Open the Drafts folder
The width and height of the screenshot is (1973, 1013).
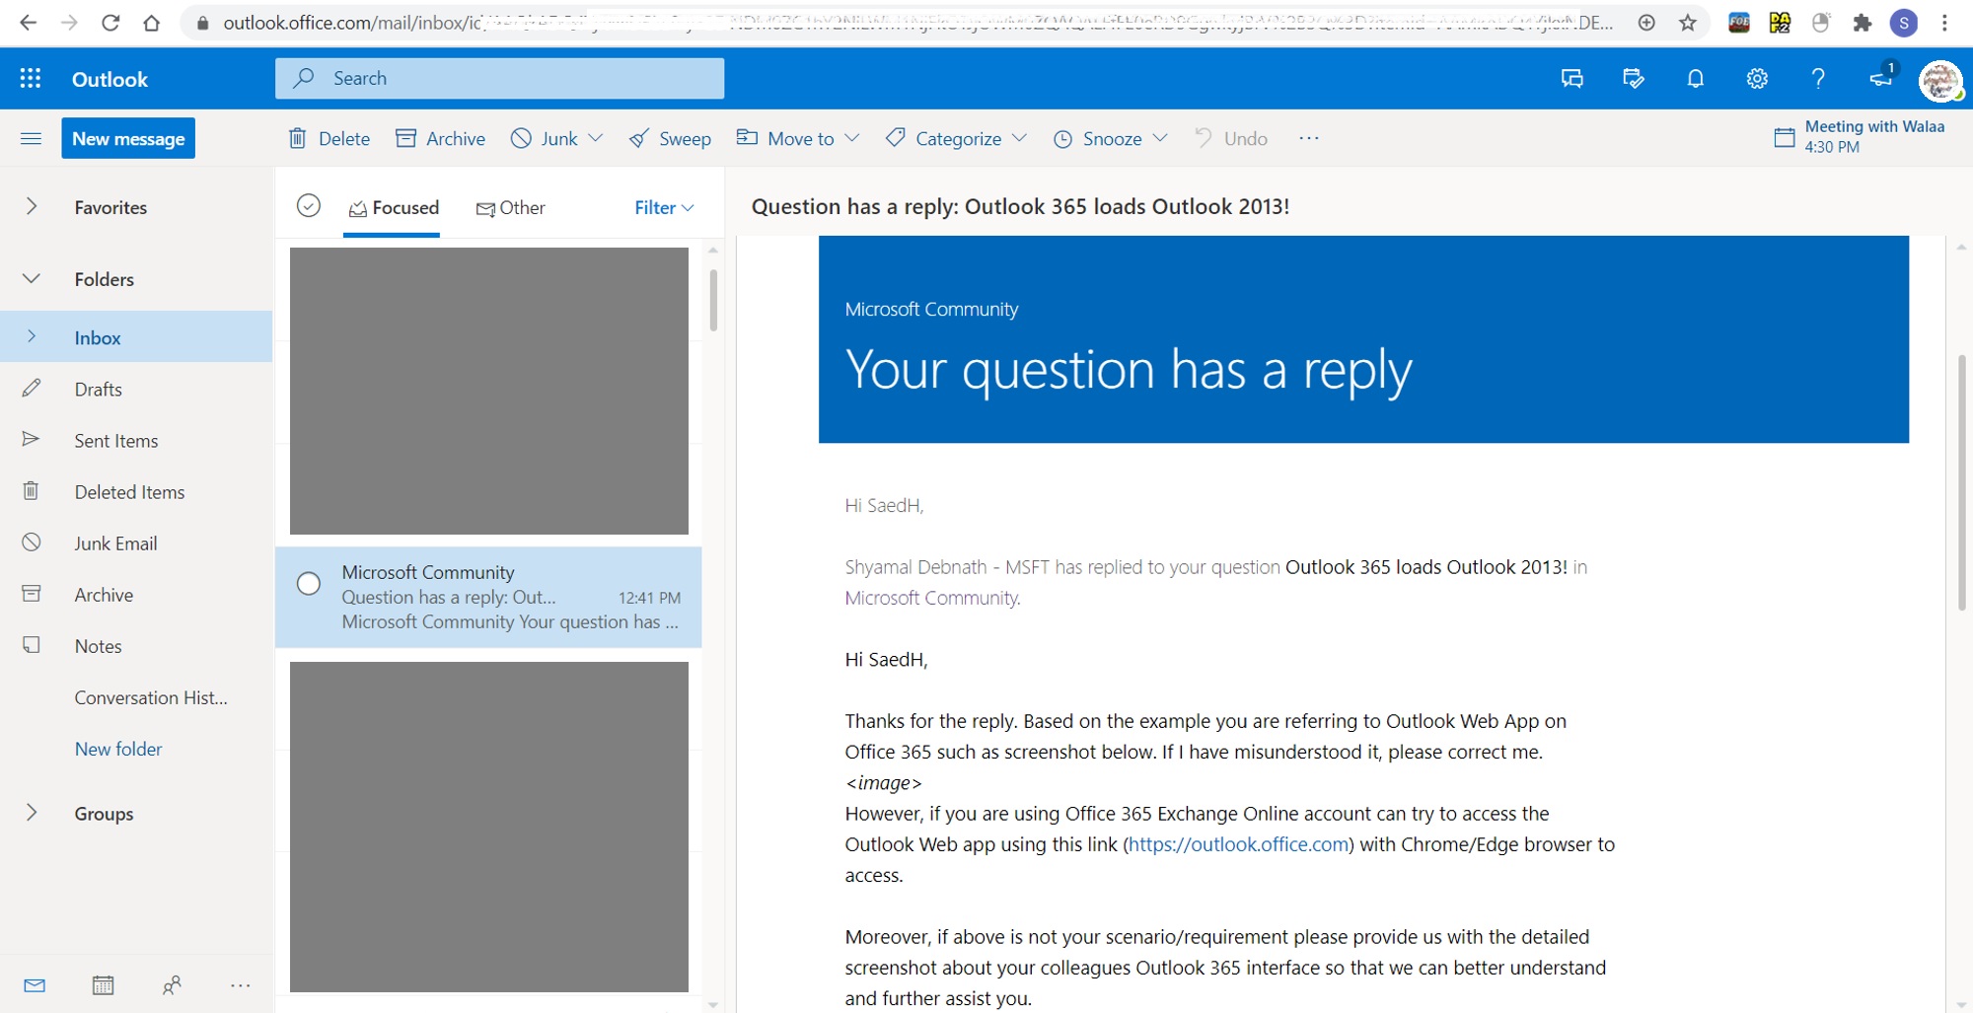coord(136,389)
